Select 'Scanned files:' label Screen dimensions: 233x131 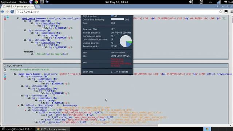click(90, 29)
